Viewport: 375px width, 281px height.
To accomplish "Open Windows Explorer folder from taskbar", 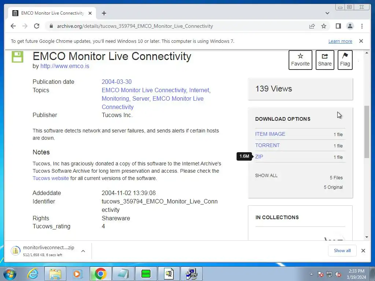I will click(55, 274).
